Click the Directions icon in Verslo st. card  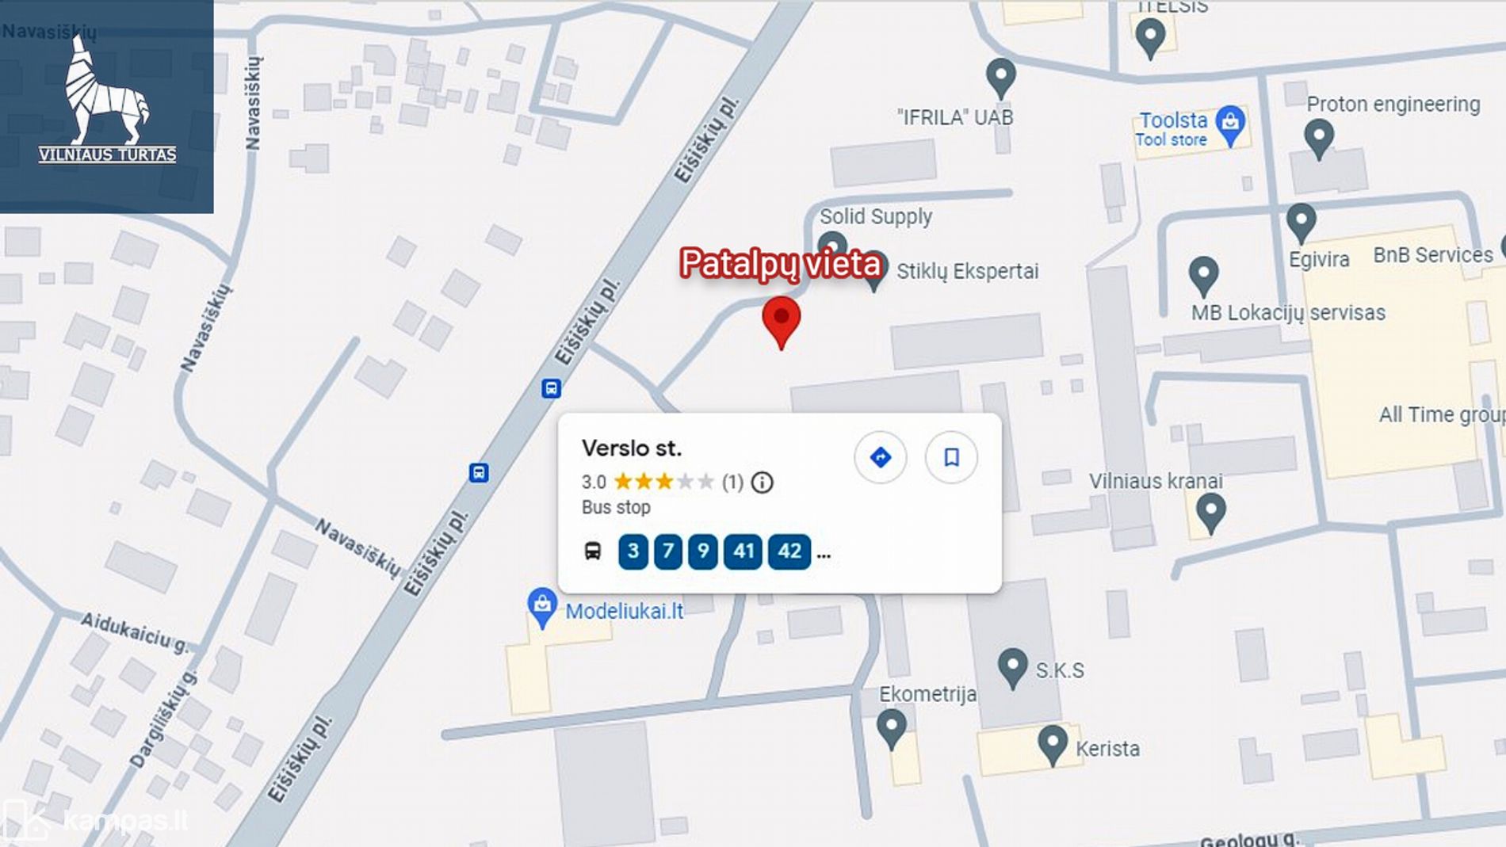coord(880,457)
